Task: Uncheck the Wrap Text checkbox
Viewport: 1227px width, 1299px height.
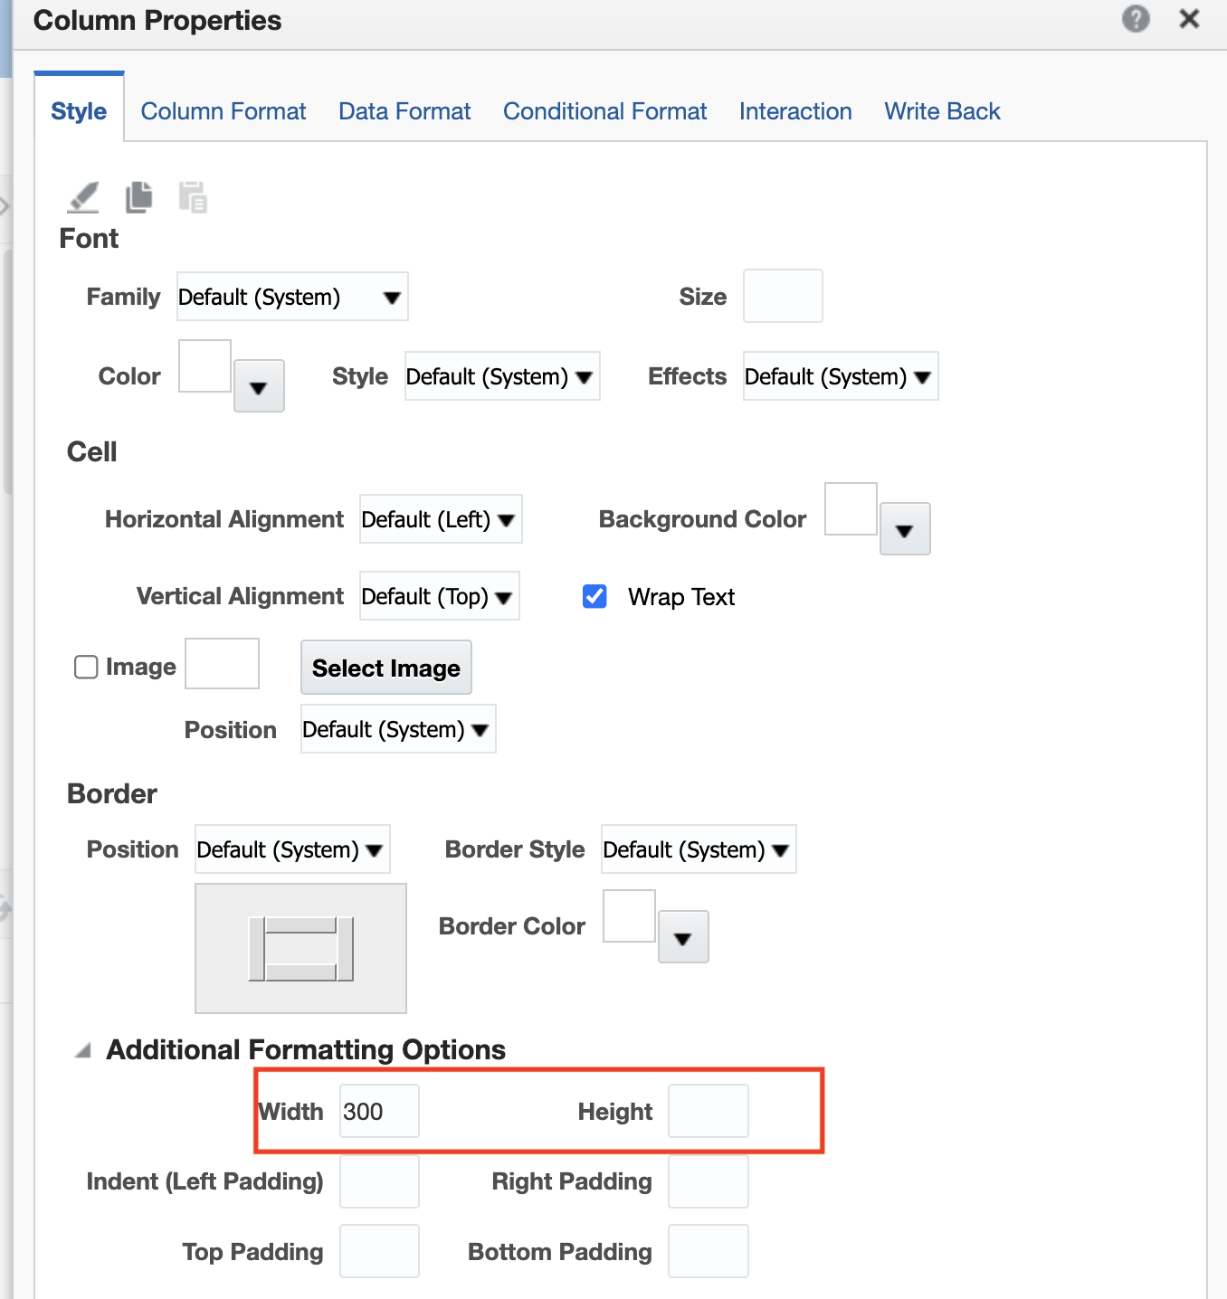Action: tap(594, 596)
